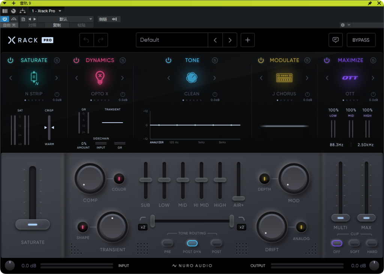The width and height of the screenshot is (384, 274).
Task: Click the sidechain arrow icon
Action: [114, 19]
